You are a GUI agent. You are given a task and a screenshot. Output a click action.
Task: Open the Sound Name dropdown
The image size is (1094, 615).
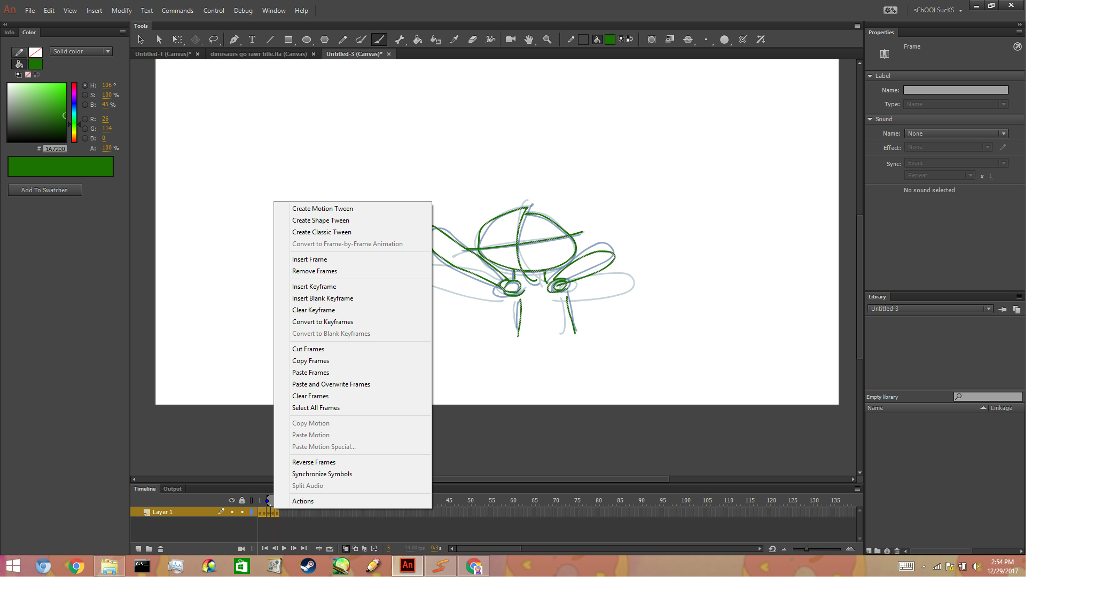pyautogui.click(x=955, y=133)
